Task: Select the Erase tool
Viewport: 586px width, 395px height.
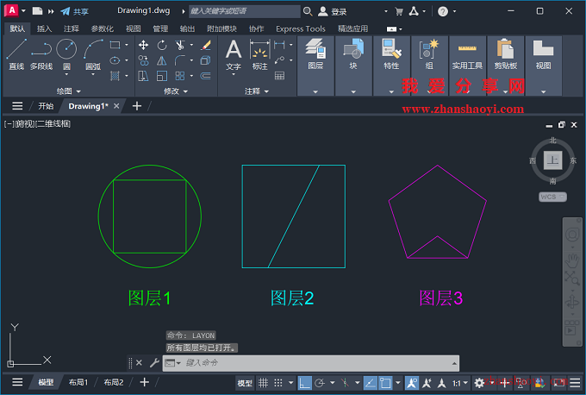Action: click(x=206, y=45)
